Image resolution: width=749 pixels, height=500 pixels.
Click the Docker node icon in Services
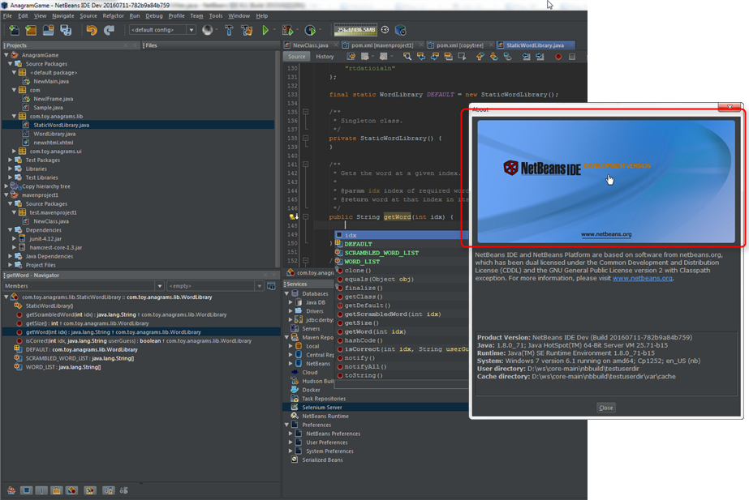pyautogui.click(x=296, y=390)
